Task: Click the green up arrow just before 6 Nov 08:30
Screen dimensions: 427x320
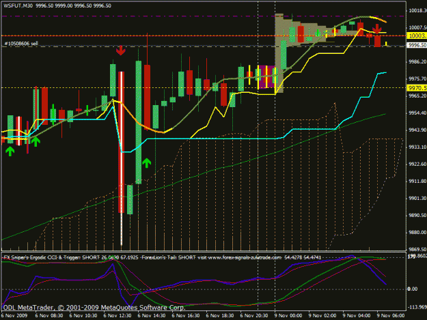Action: pyautogui.click(x=36, y=142)
